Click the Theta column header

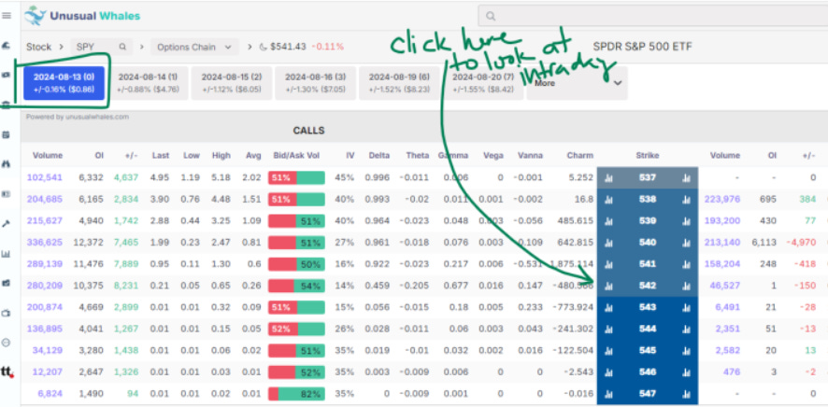[417, 156]
